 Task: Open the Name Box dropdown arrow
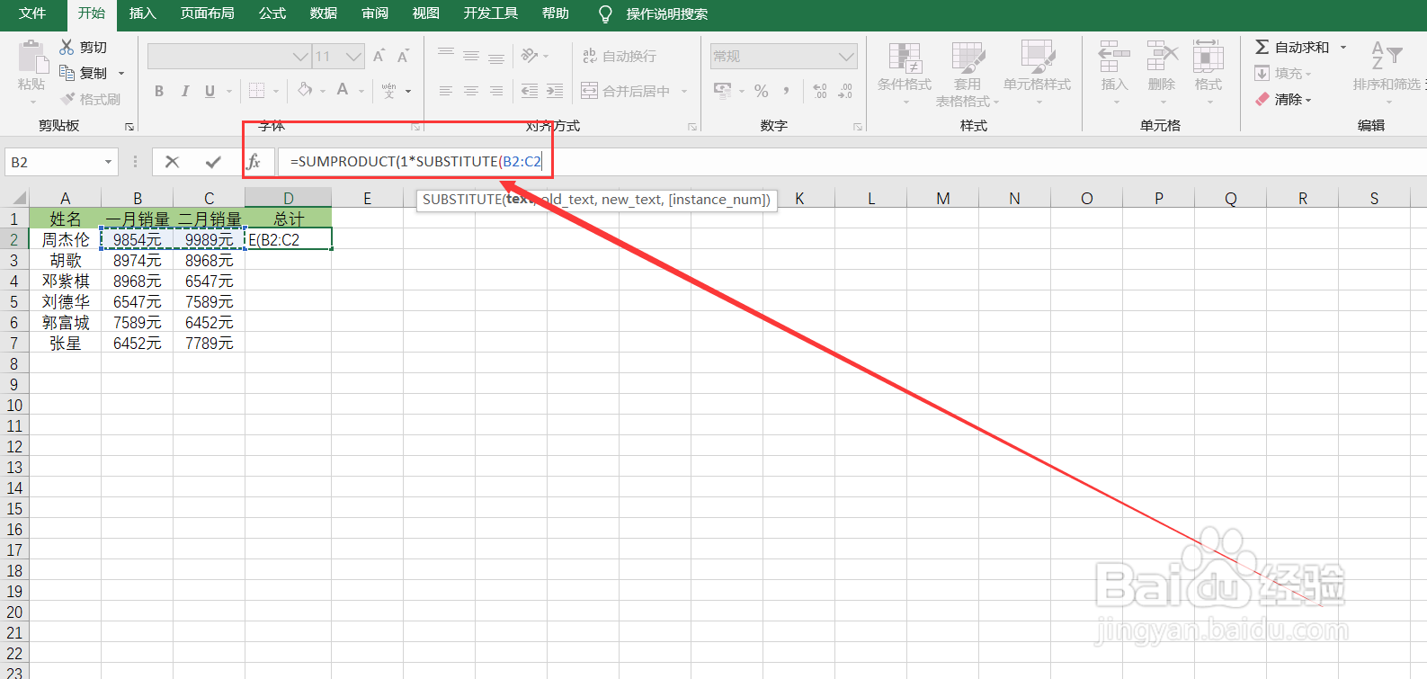pos(109,162)
